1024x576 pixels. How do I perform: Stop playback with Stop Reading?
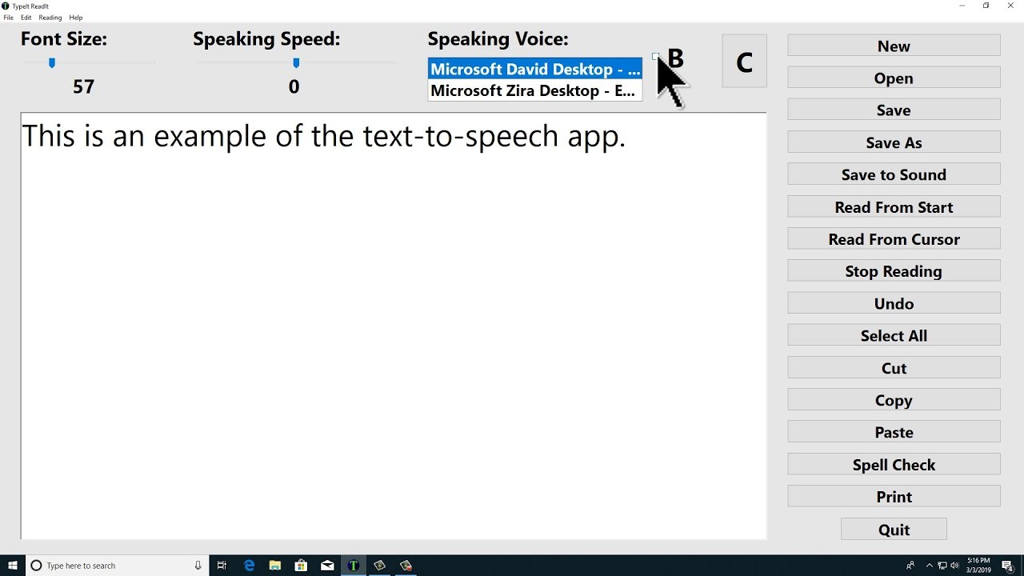pyautogui.click(x=894, y=270)
